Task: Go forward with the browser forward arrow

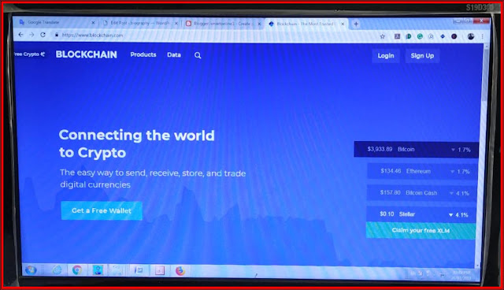Action: click(31, 35)
